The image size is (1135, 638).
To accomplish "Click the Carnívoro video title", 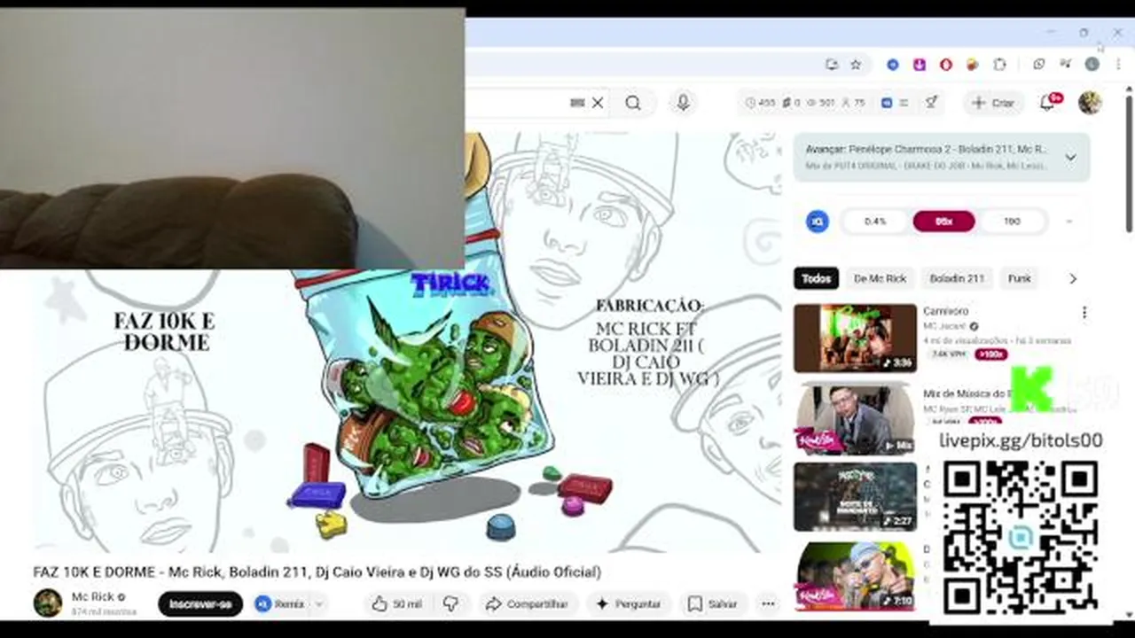I will pos(945,311).
